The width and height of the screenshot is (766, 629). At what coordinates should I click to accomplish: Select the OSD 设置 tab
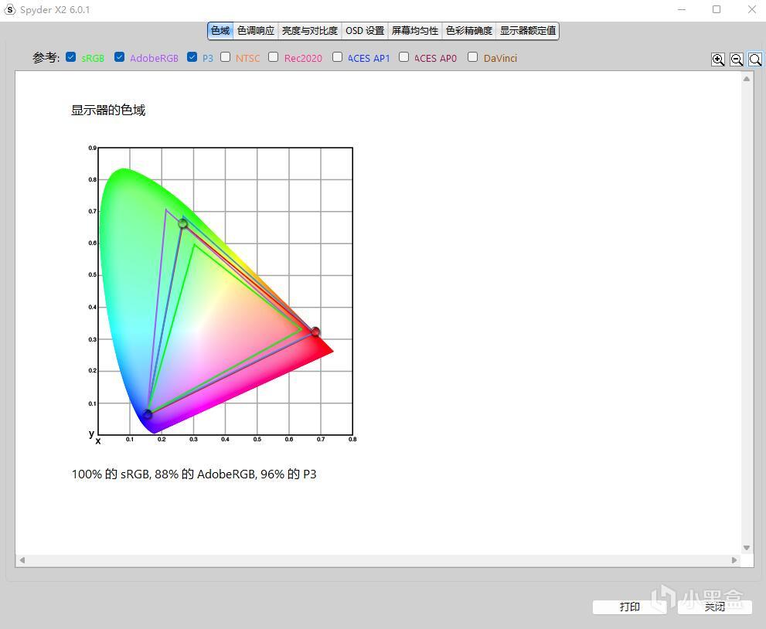click(365, 31)
